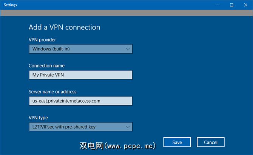Image resolution: width=253 pixels, height=155 pixels.
Task: Click the 'Add a VPN connection' heading
Action: pos(64,27)
